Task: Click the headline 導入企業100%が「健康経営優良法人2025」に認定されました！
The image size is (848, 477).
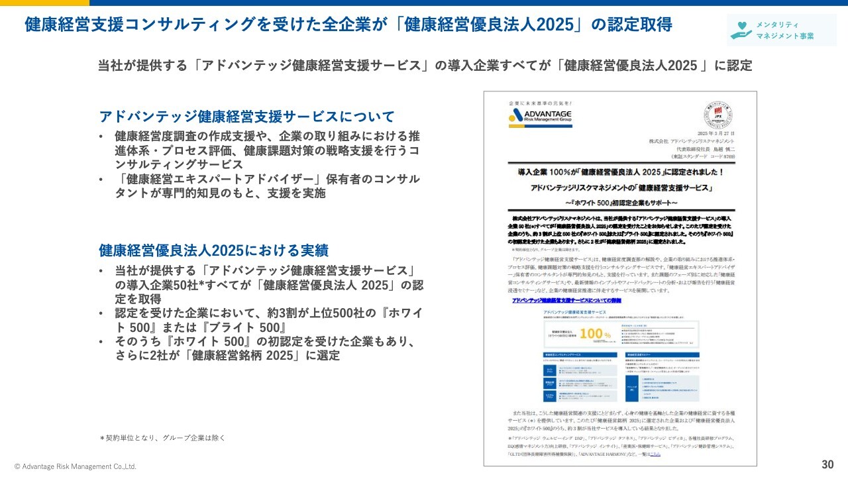Action: click(620, 172)
